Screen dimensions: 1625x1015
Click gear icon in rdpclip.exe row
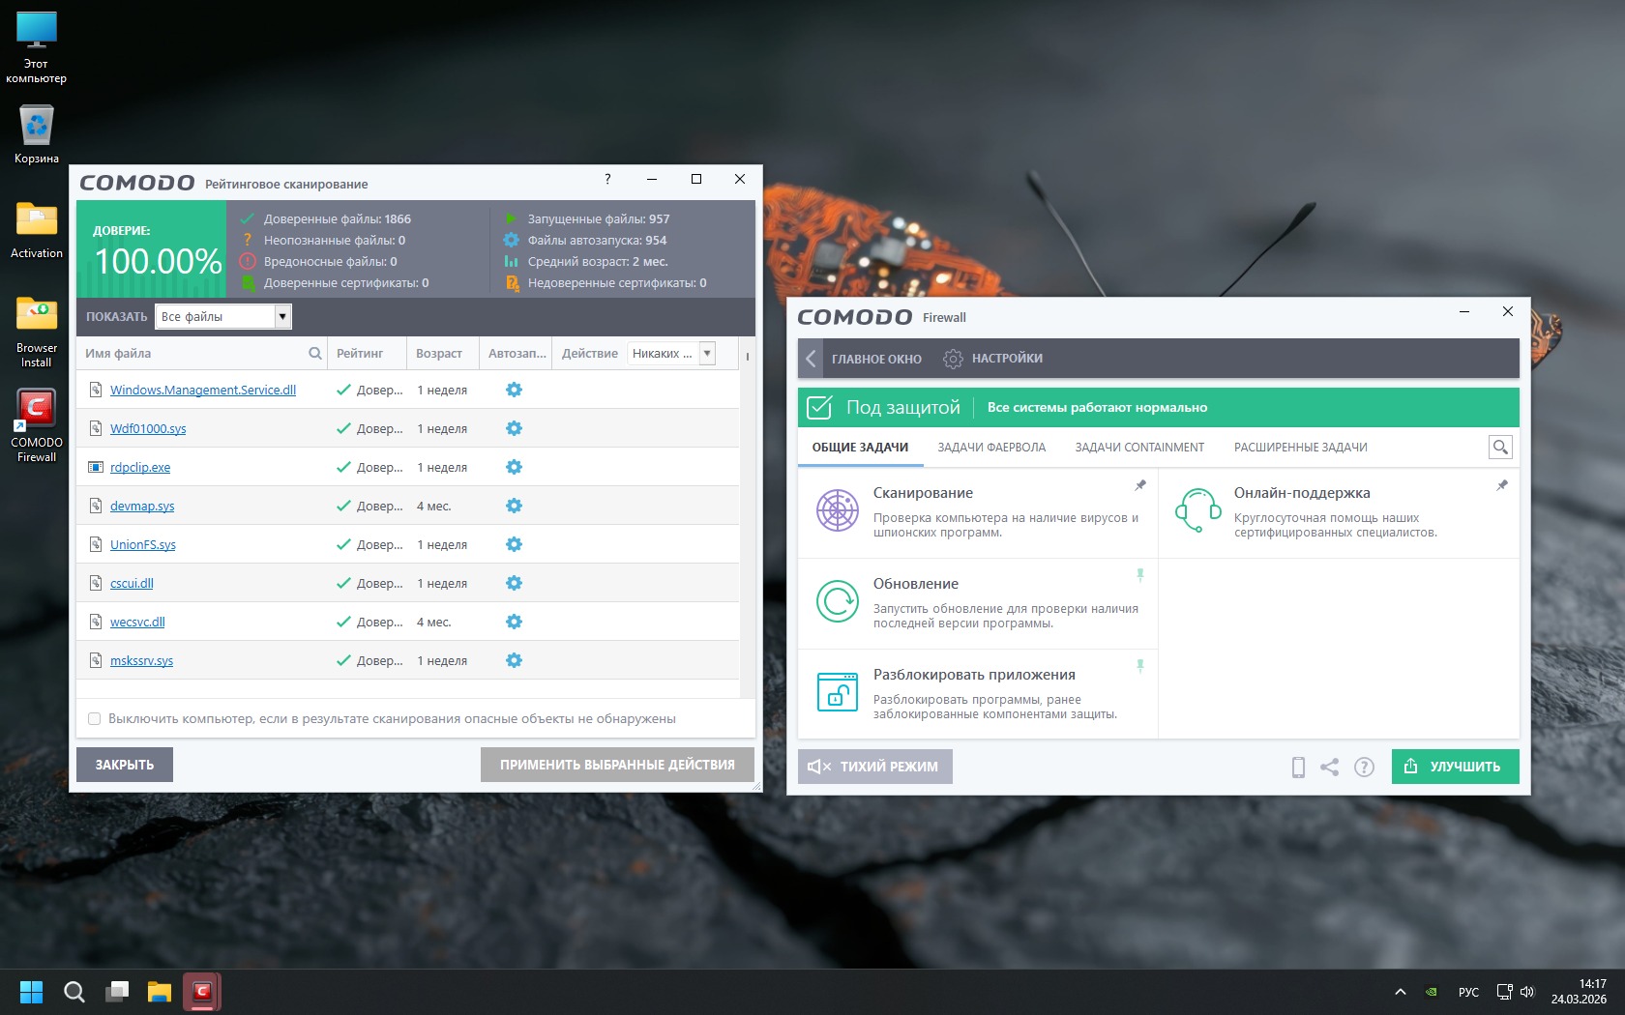tap(514, 467)
